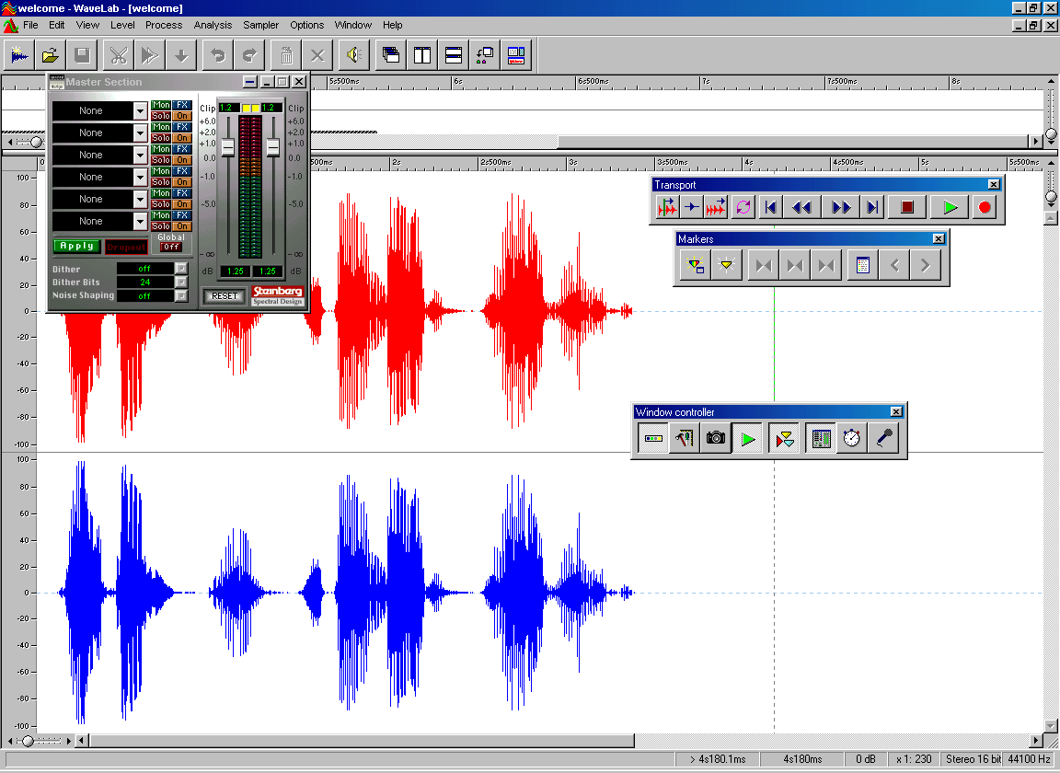This screenshot has height=773, width=1060.
Task: Open the Noise Shaping option selector
Action: [181, 296]
